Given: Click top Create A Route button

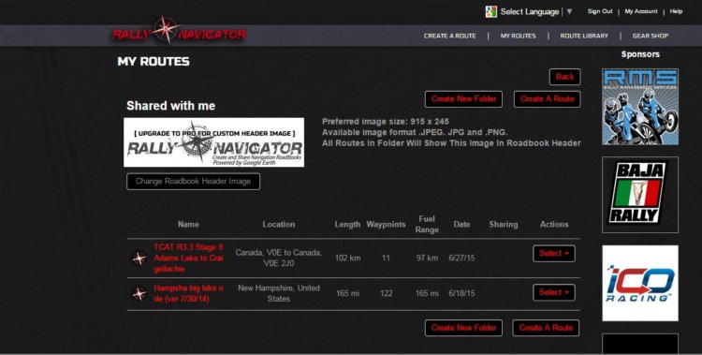Looking at the screenshot, I should click(548, 99).
